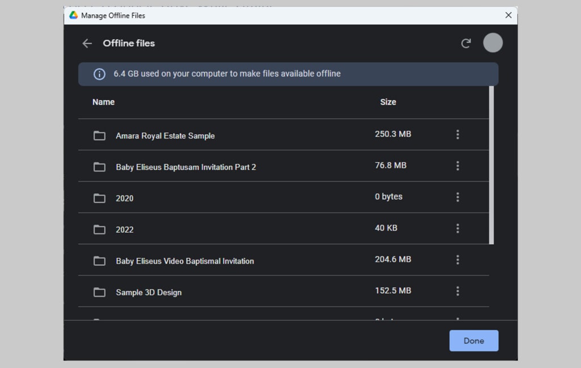Click the folder icon beside 2022
The height and width of the screenshot is (368, 581).
coord(99,229)
